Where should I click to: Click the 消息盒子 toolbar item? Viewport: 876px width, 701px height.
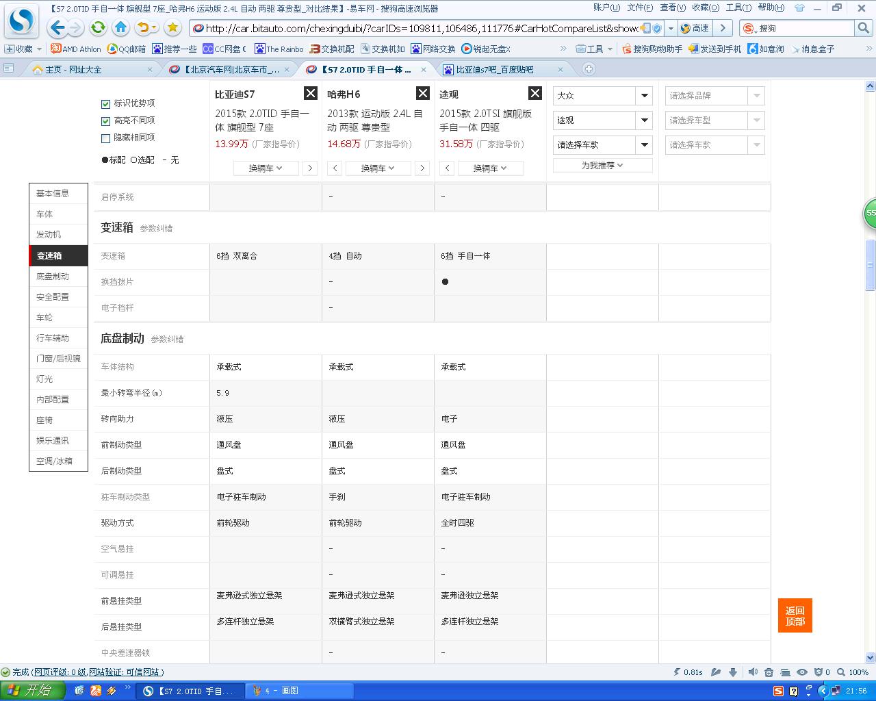point(812,49)
